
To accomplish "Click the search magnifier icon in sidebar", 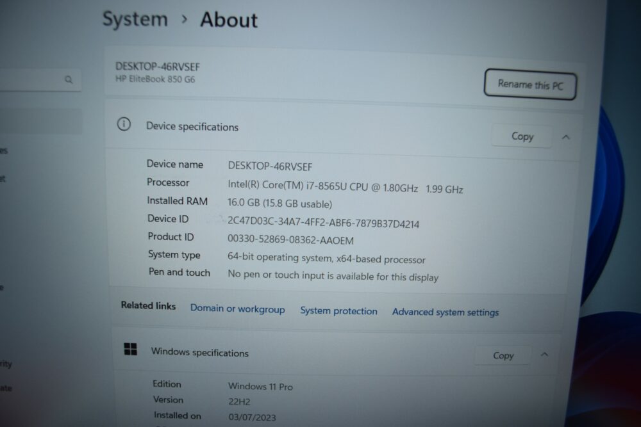I will [x=69, y=79].
